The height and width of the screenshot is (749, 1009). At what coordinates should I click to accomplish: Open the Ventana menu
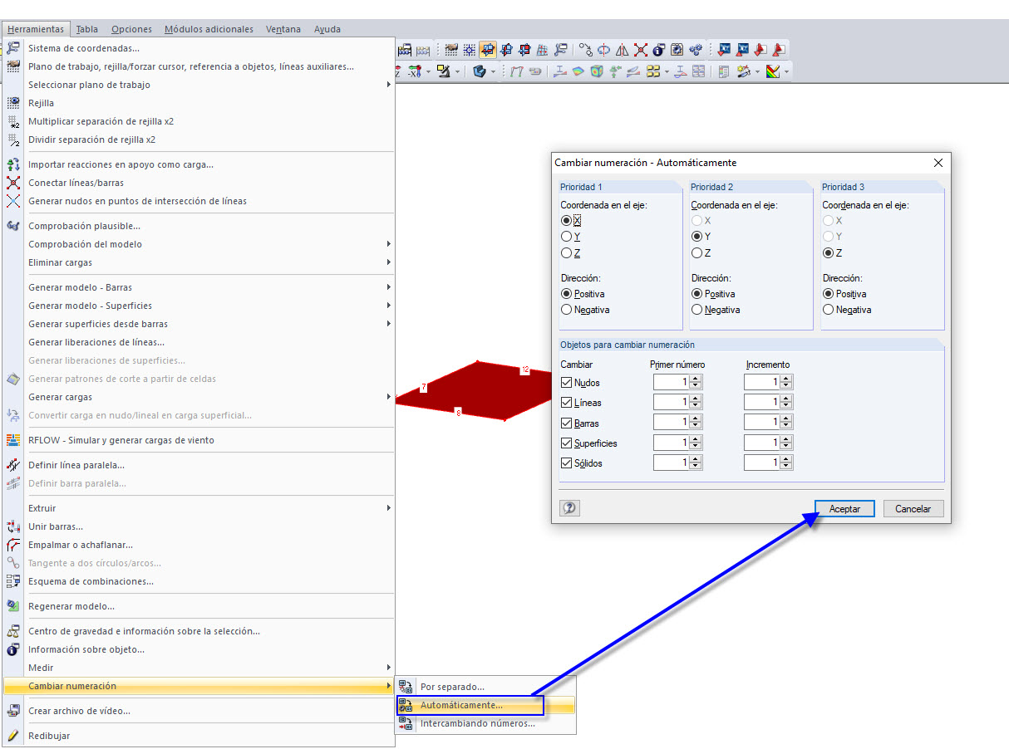283,29
